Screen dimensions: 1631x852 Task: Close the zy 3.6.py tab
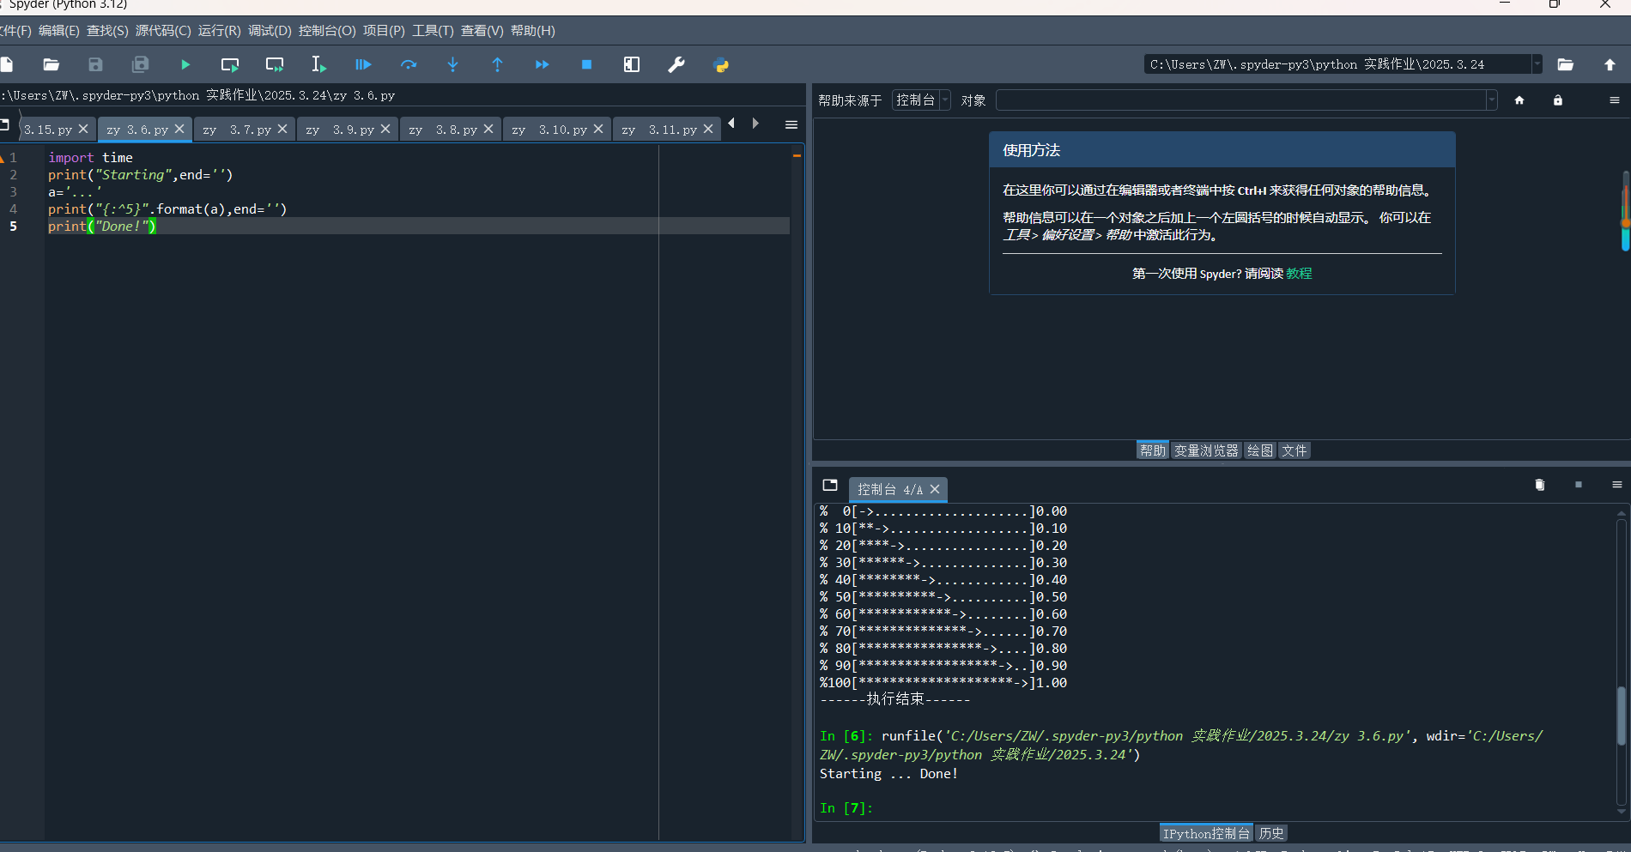(179, 129)
